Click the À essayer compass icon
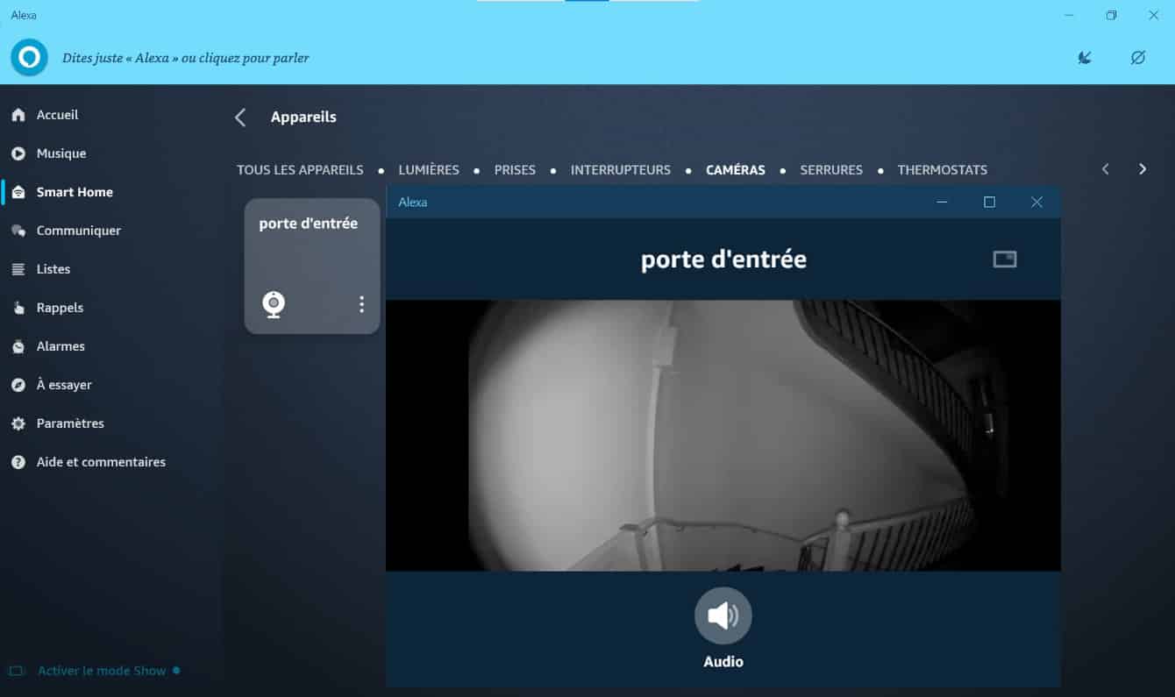Screen dimensions: 1175x697 [18, 385]
